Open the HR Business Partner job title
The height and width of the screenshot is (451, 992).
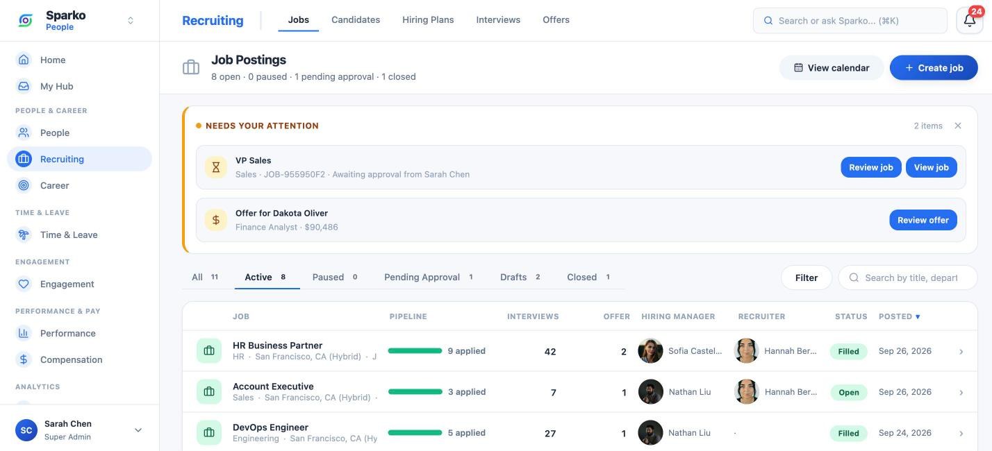[x=277, y=346]
